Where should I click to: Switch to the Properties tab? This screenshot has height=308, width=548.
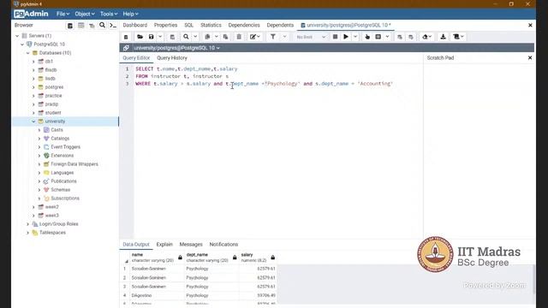point(165,25)
